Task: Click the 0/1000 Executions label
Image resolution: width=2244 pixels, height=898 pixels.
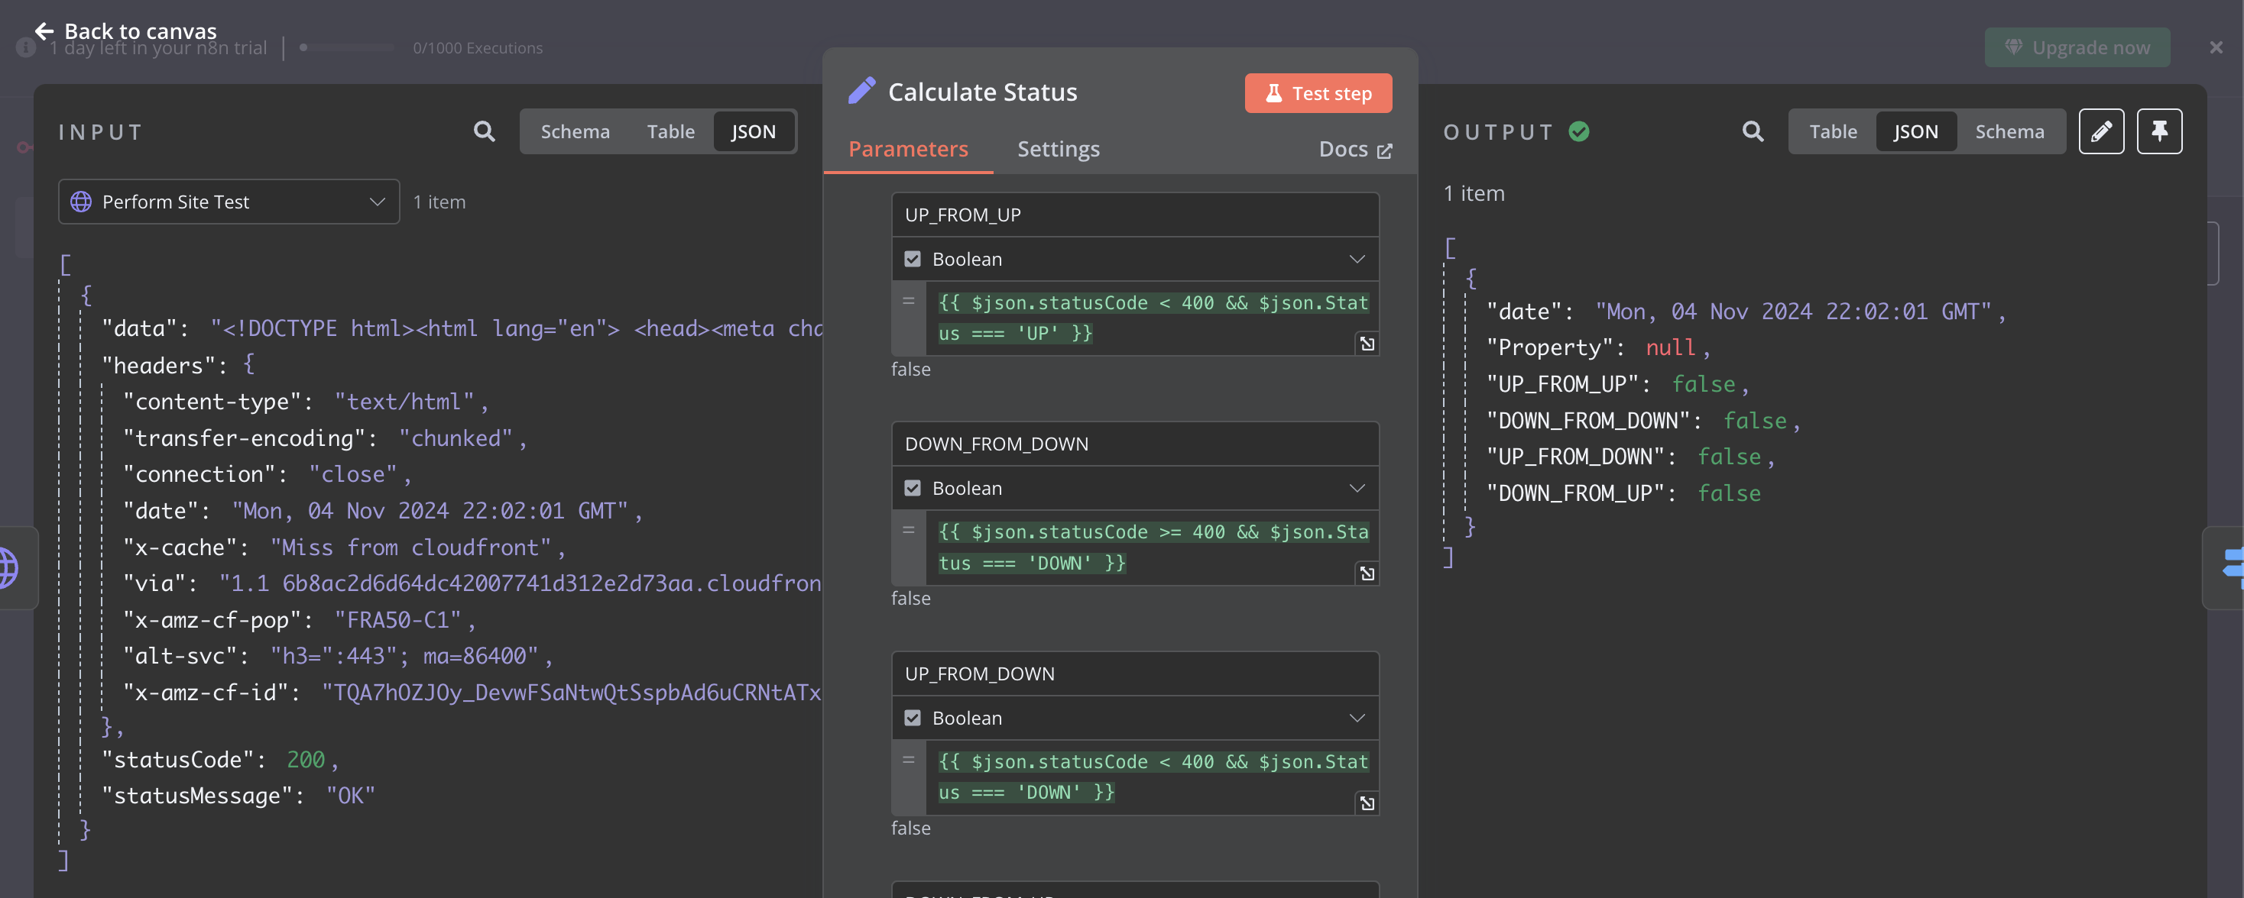Action: (x=478, y=48)
